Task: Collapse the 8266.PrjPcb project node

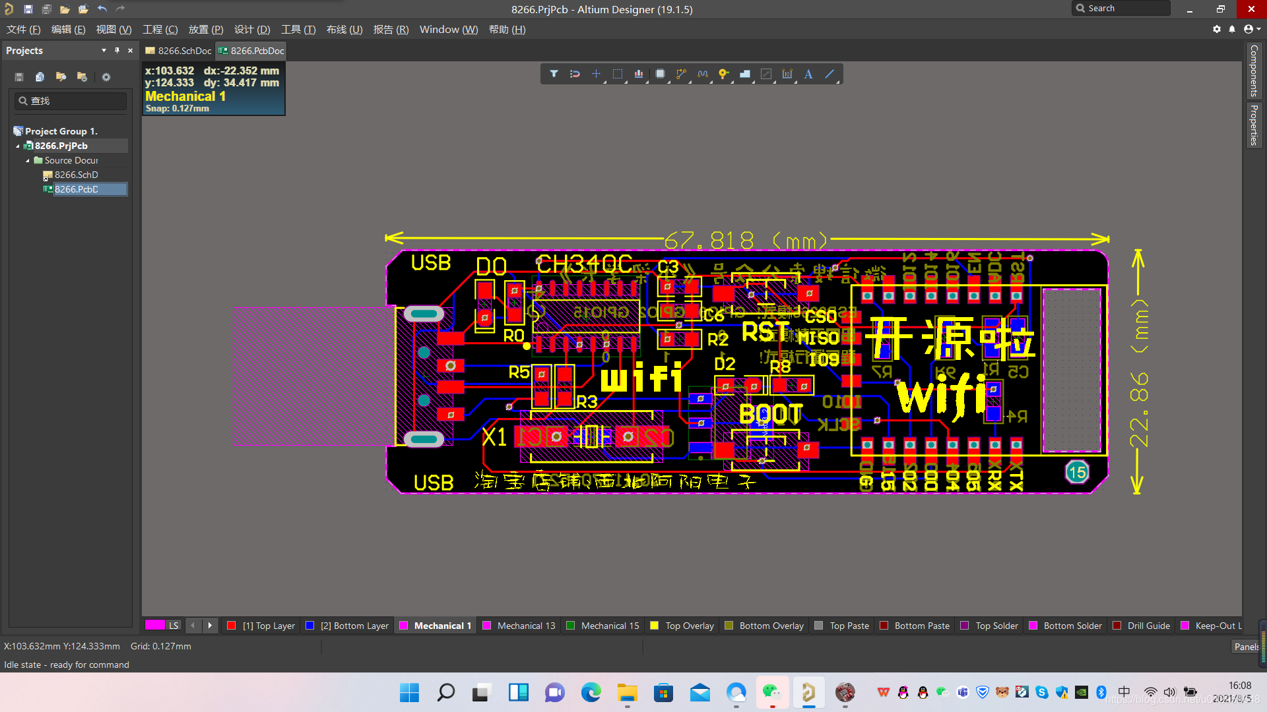Action: [x=18, y=146]
